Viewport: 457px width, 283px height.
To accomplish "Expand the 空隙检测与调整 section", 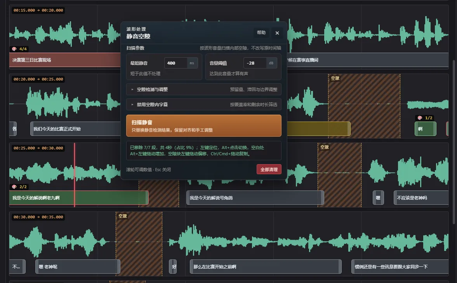I will (x=204, y=89).
